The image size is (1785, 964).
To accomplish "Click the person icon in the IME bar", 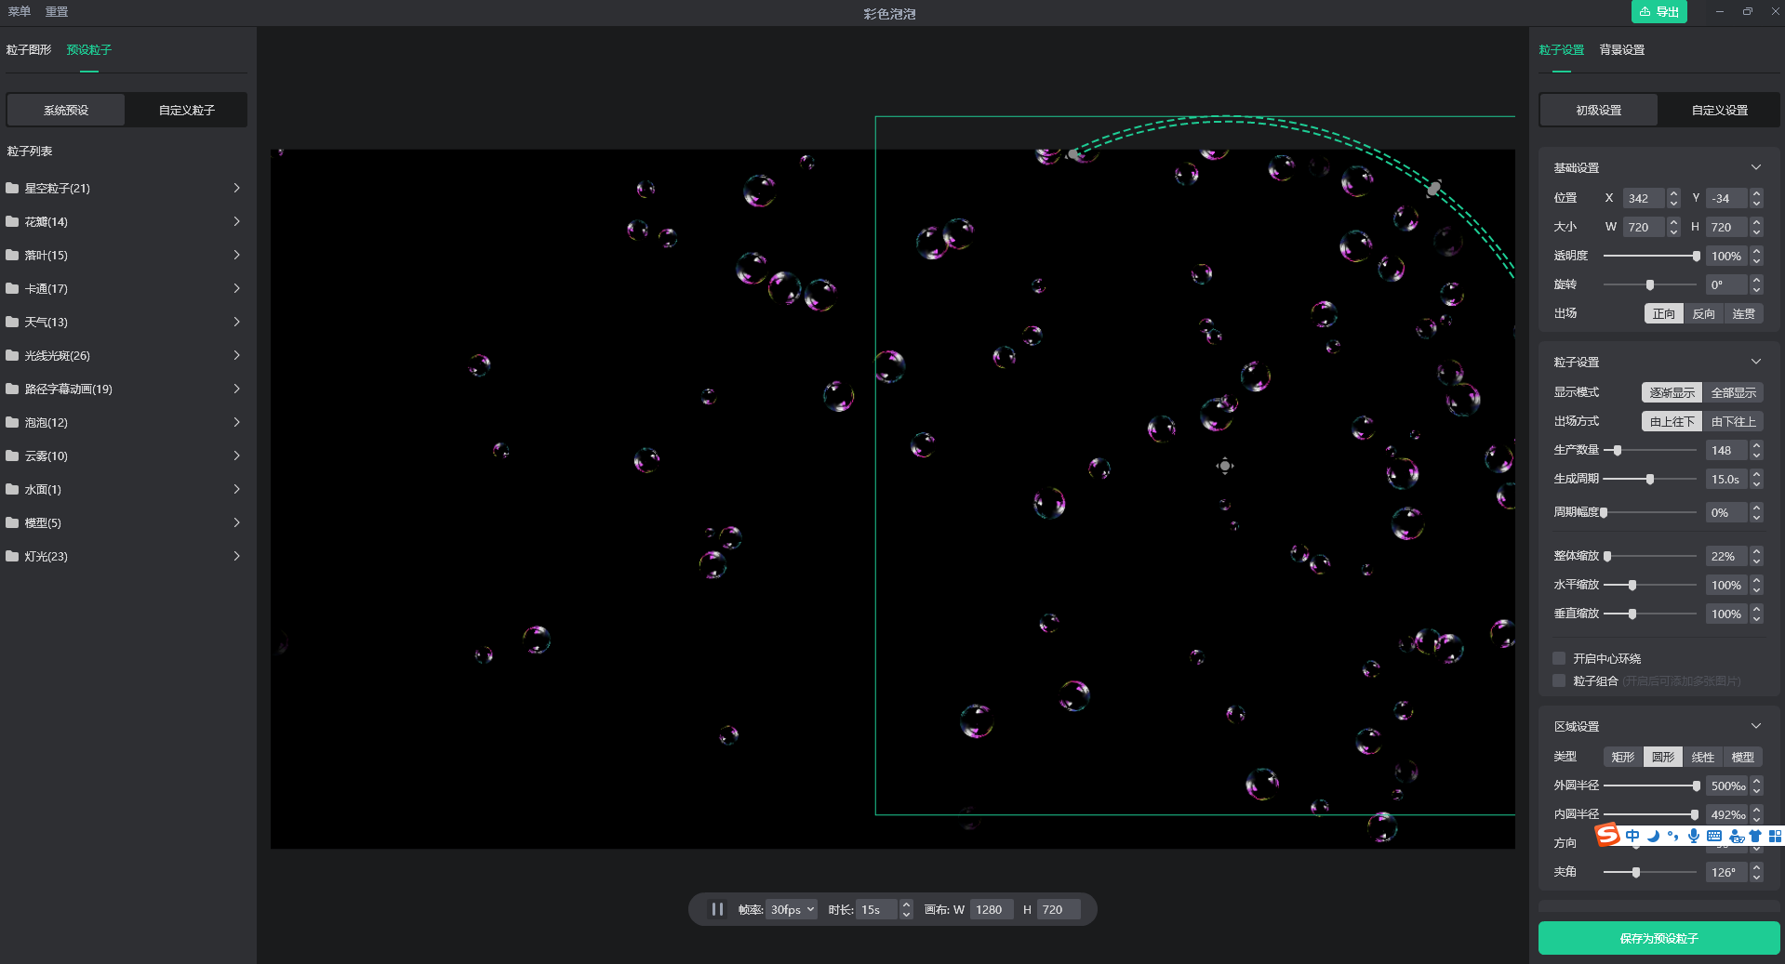I will [x=1736, y=836].
